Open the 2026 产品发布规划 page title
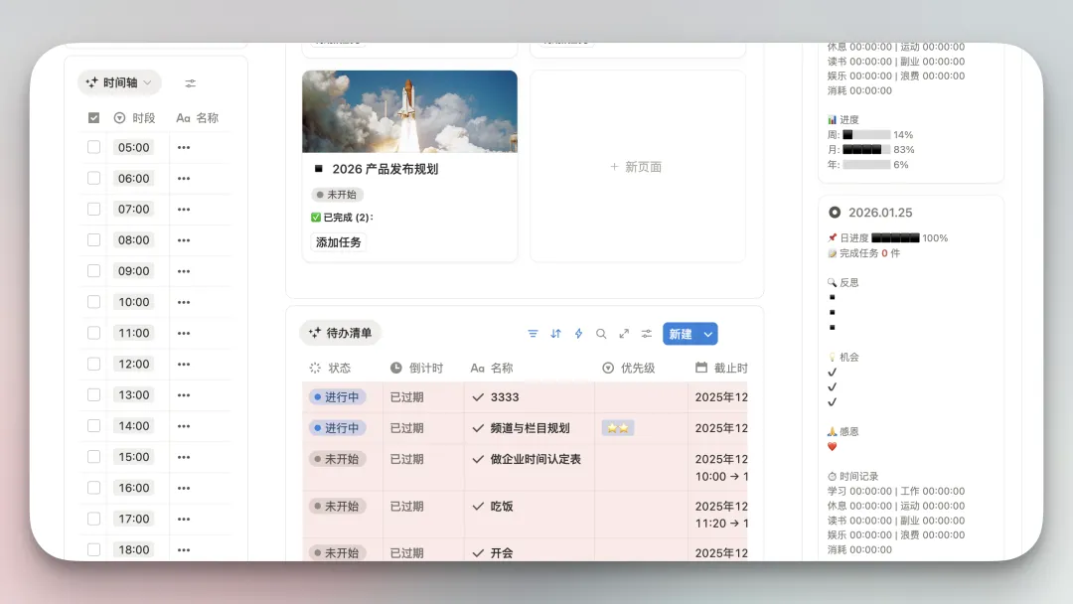The width and height of the screenshot is (1073, 604). [x=384, y=169]
